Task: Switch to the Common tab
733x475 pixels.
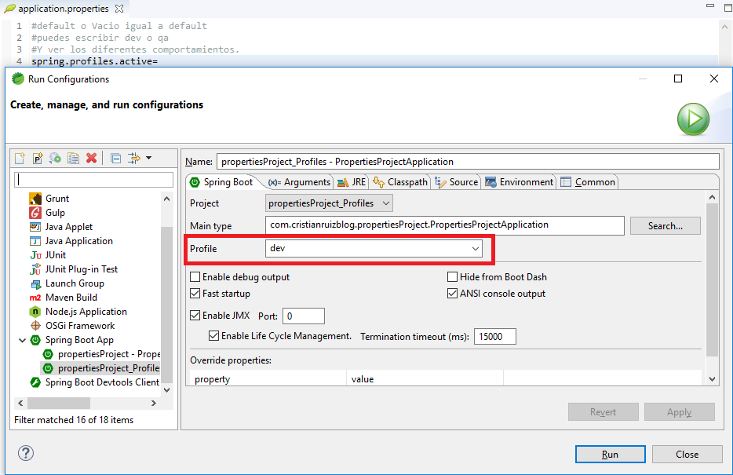Action: click(588, 182)
